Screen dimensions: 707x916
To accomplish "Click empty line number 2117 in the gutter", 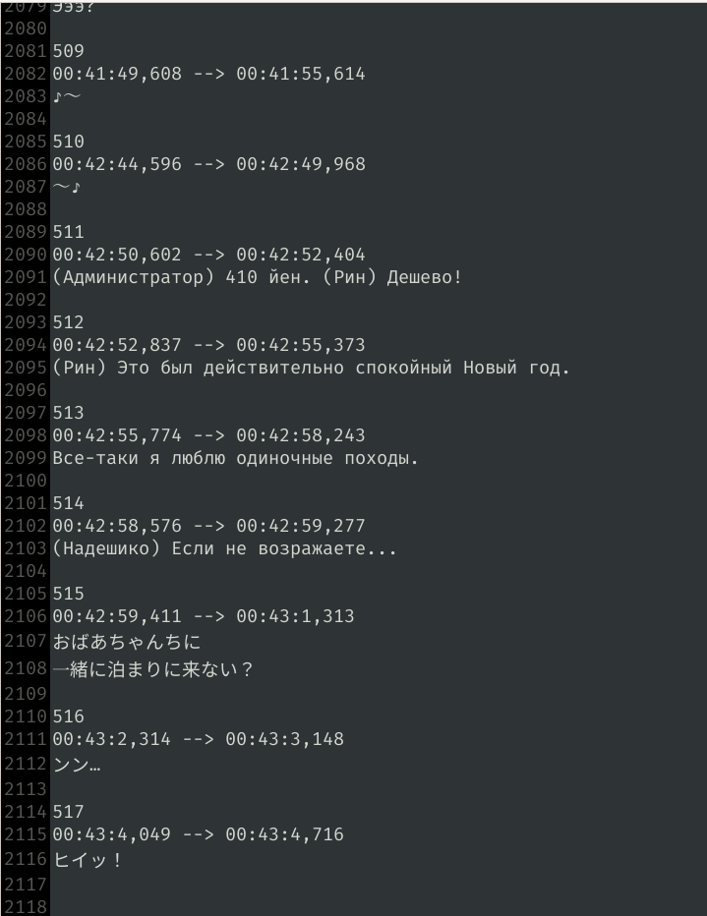I will pos(26,885).
